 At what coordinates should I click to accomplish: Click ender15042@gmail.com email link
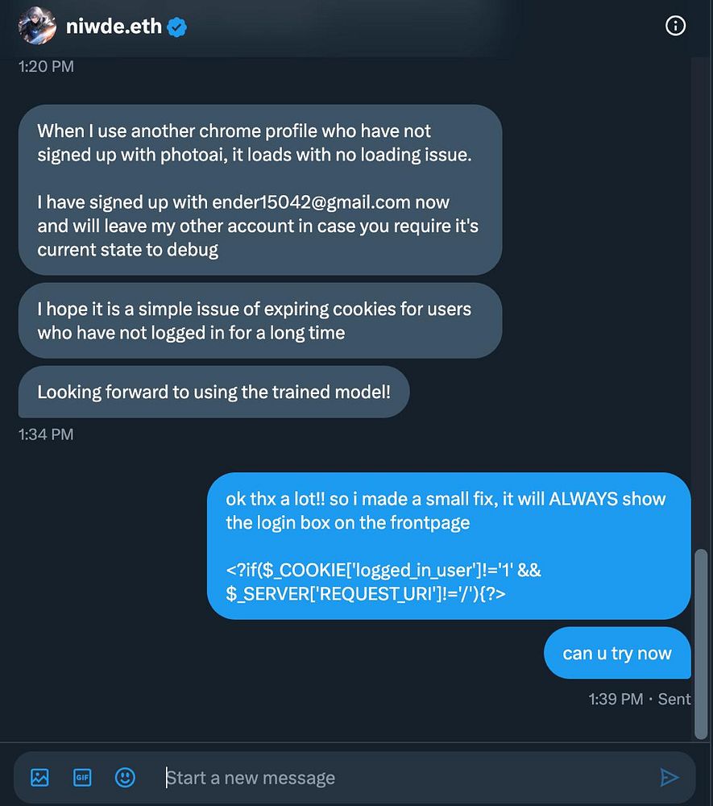[x=311, y=202]
